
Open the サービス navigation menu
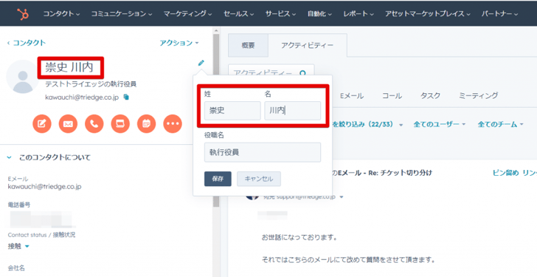(280, 14)
